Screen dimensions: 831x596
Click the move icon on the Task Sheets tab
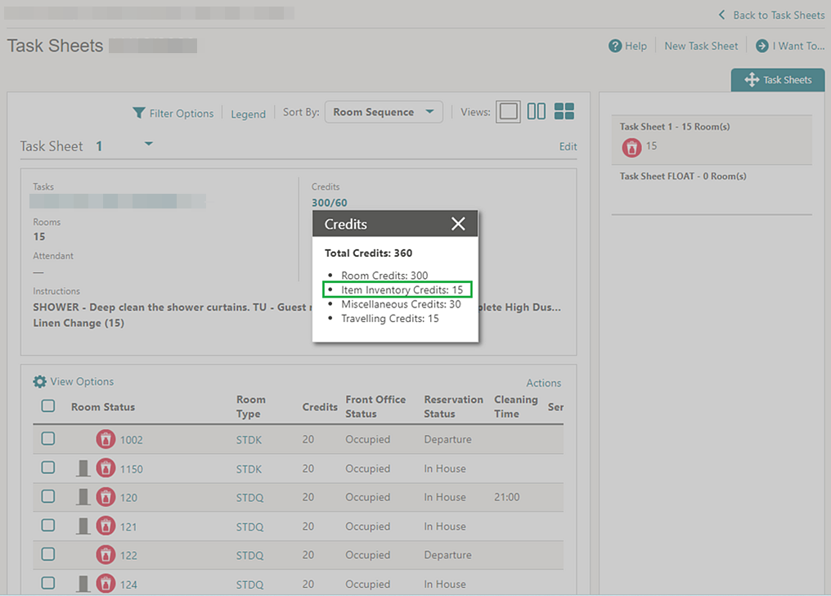752,80
